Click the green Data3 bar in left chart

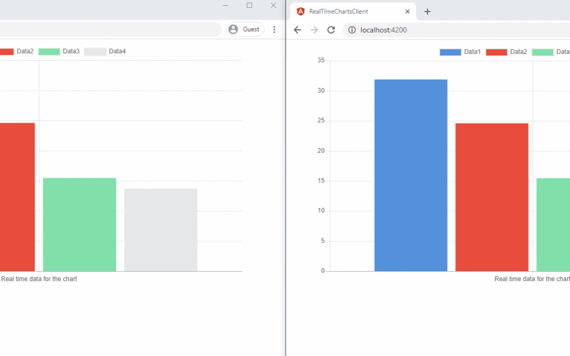pos(79,224)
